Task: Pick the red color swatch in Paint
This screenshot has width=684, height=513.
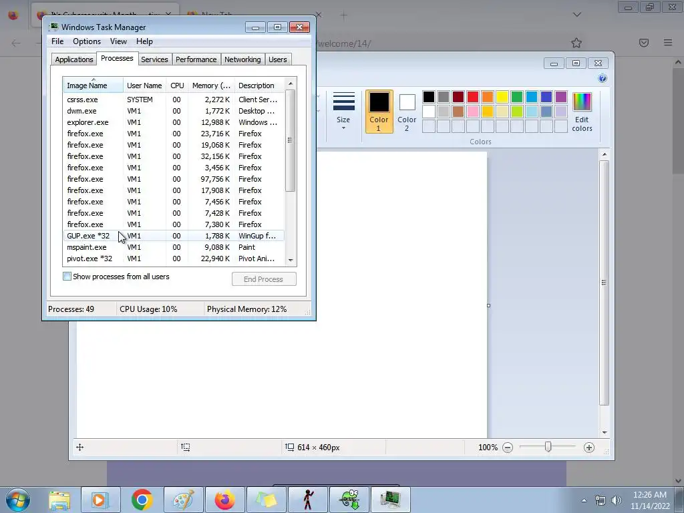Action: tap(473, 97)
